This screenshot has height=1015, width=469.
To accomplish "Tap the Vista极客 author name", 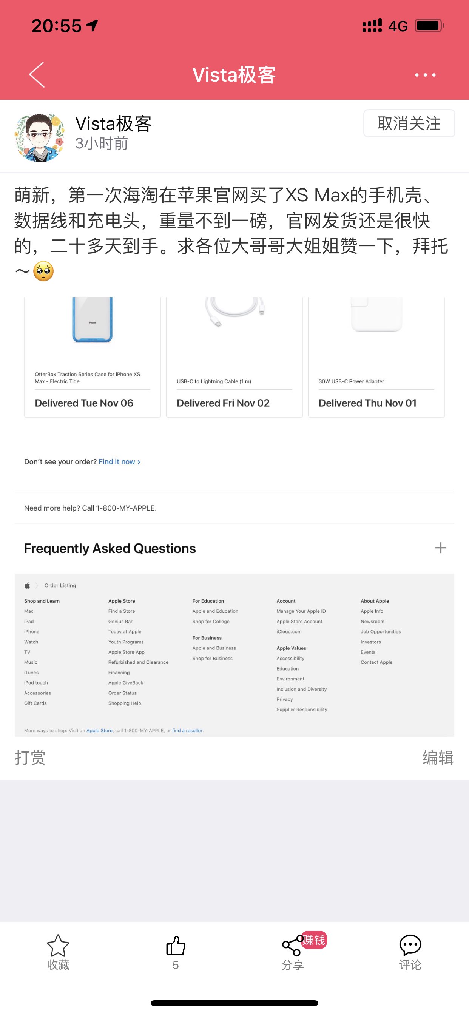I will pos(114,124).
